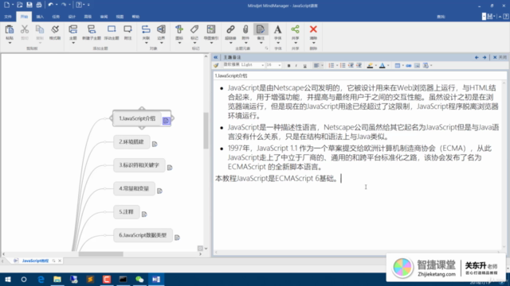Click the green Share icon
Screen dimensions: 510x286
click(295, 29)
